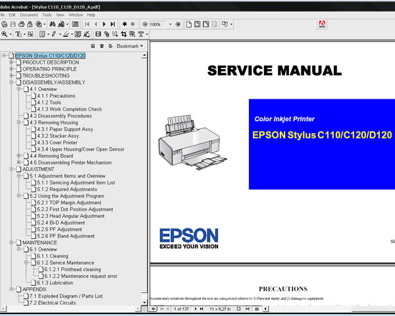Go to next page in top toolbar
395x316 pixels.
tap(104, 24)
